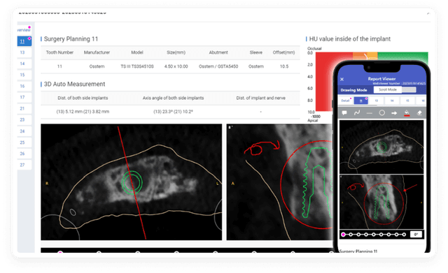This screenshot has width=448, height=273.
Task: Select the circle drawing tool
Action: tap(381, 113)
